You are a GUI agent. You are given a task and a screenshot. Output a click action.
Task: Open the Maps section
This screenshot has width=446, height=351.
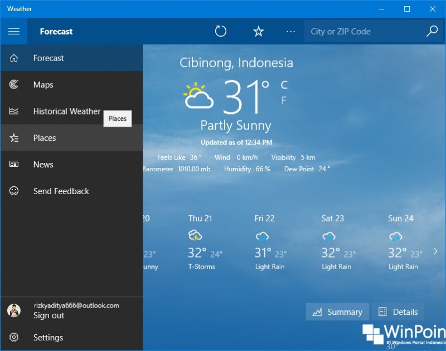[43, 85]
